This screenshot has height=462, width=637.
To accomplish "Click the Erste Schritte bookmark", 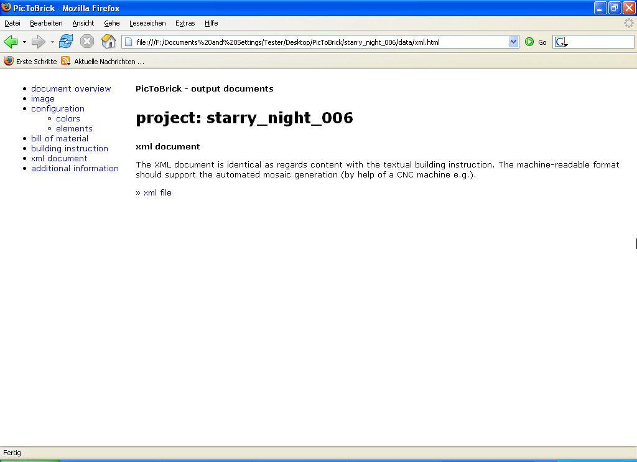I will (36, 62).
